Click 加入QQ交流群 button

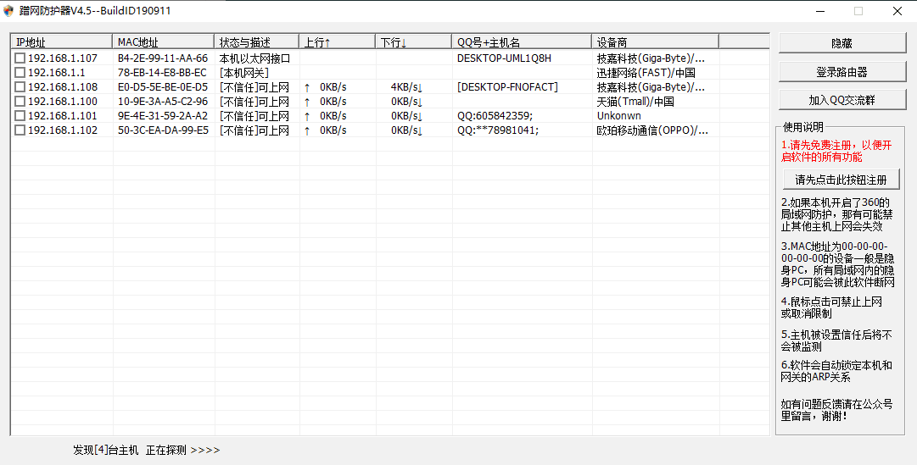tap(842, 100)
